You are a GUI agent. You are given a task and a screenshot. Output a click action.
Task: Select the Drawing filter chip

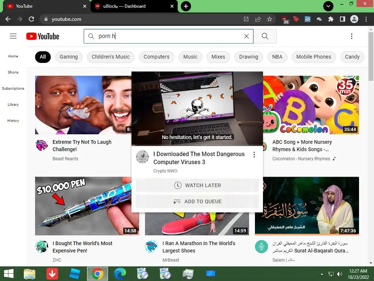tap(248, 57)
